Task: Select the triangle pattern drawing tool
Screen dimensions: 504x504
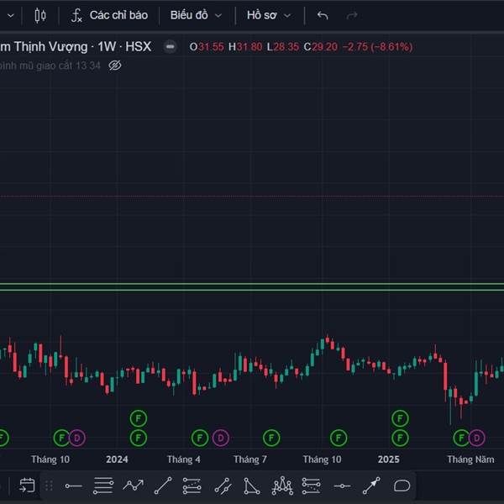Action: click(252, 486)
